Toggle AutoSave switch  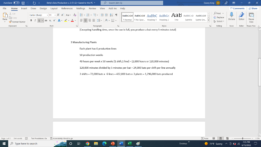tap(16, 3)
